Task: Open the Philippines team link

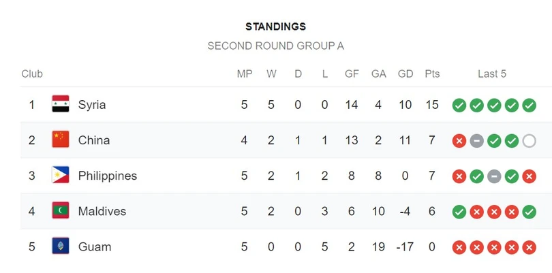Action: 108,176
